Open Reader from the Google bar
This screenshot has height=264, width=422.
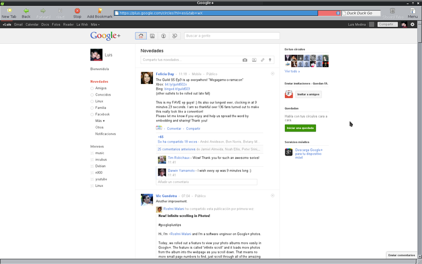pyautogui.click(x=69, y=24)
